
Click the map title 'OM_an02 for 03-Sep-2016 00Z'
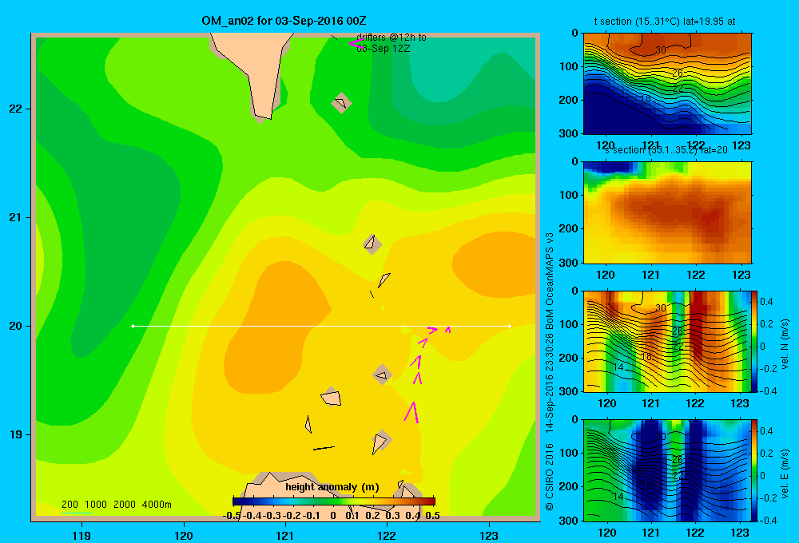(x=284, y=21)
